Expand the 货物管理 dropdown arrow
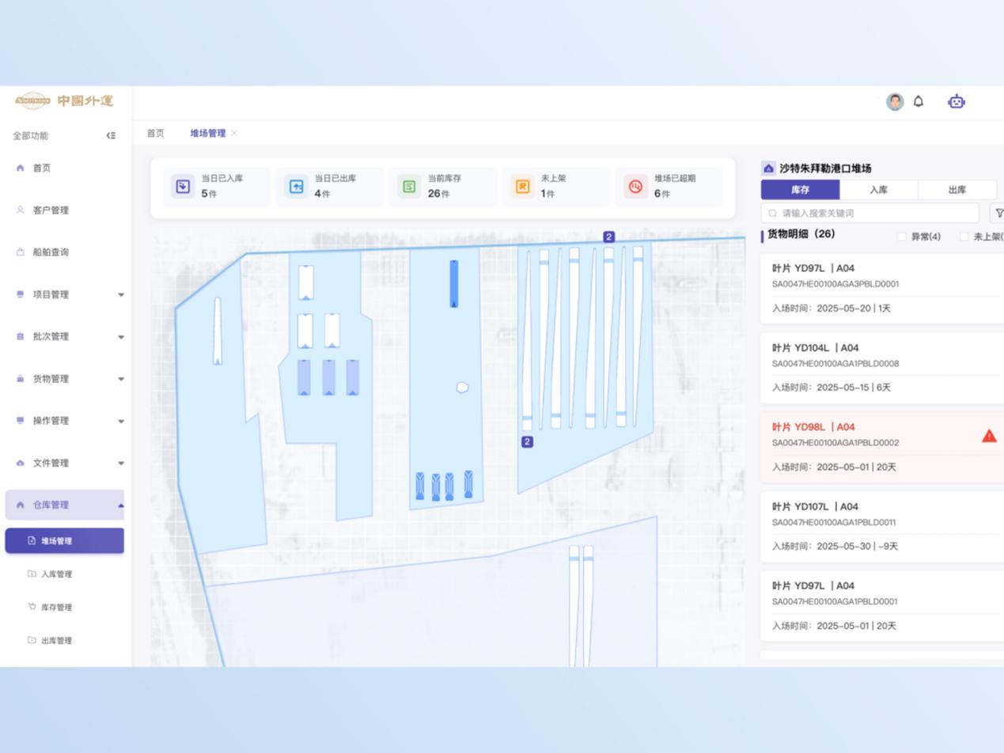The image size is (1004, 753). coord(121,379)
